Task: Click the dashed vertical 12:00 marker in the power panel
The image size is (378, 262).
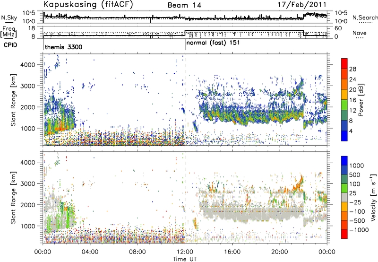Action: (x=185, y=100)
